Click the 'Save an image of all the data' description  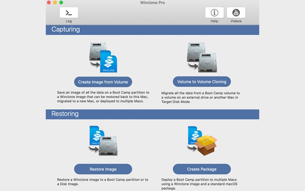pos(103,97)
